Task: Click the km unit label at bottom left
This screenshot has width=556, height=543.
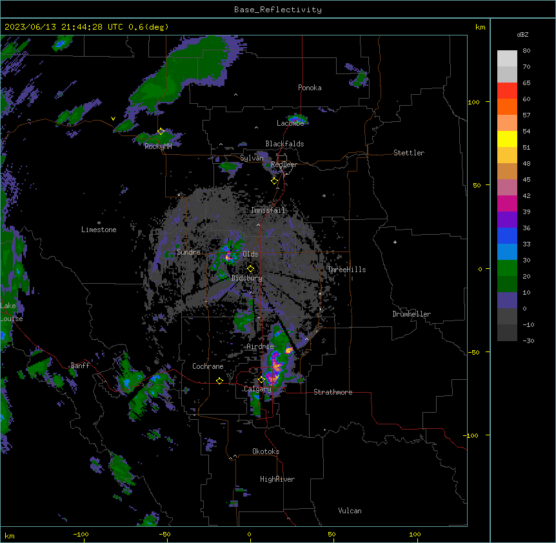Action: (x=10, y=535)
